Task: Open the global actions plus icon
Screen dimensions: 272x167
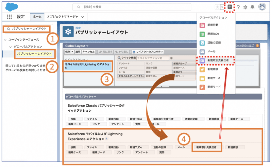Action: [230, 7]
